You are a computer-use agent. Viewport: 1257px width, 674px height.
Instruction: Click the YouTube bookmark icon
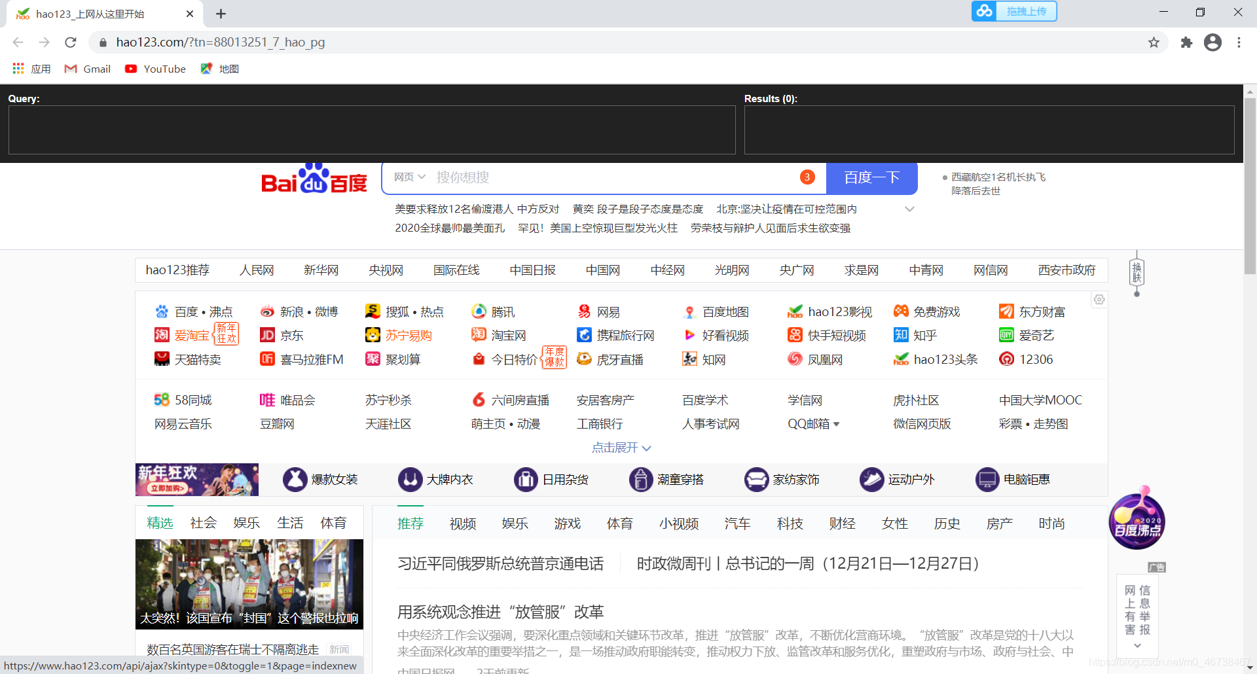[x=132, y=69]
